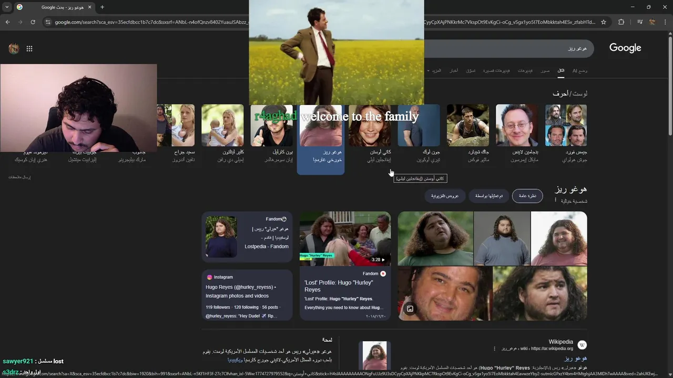Open the Instagram Hugo Reyes result
Viewport: 673px width, 378px height.
click(x=247, y=295)
